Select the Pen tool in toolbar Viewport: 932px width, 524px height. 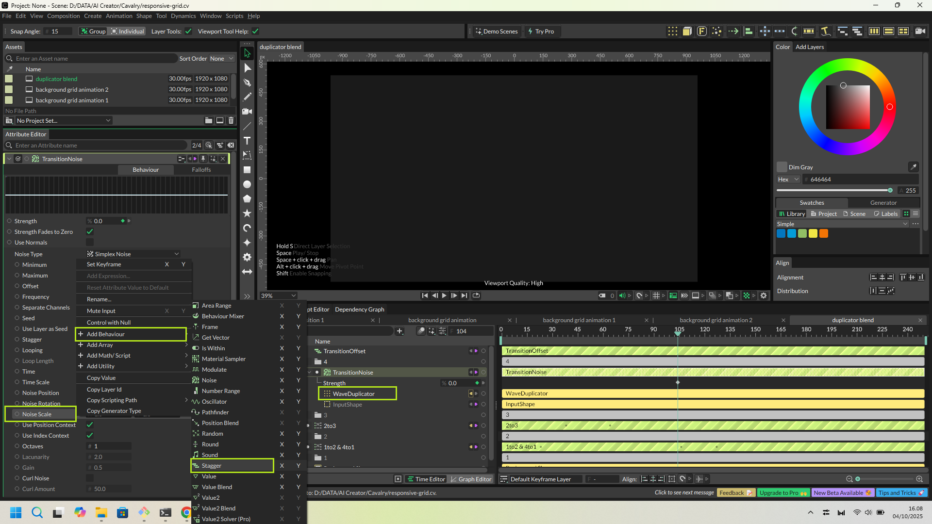(247, 82)
